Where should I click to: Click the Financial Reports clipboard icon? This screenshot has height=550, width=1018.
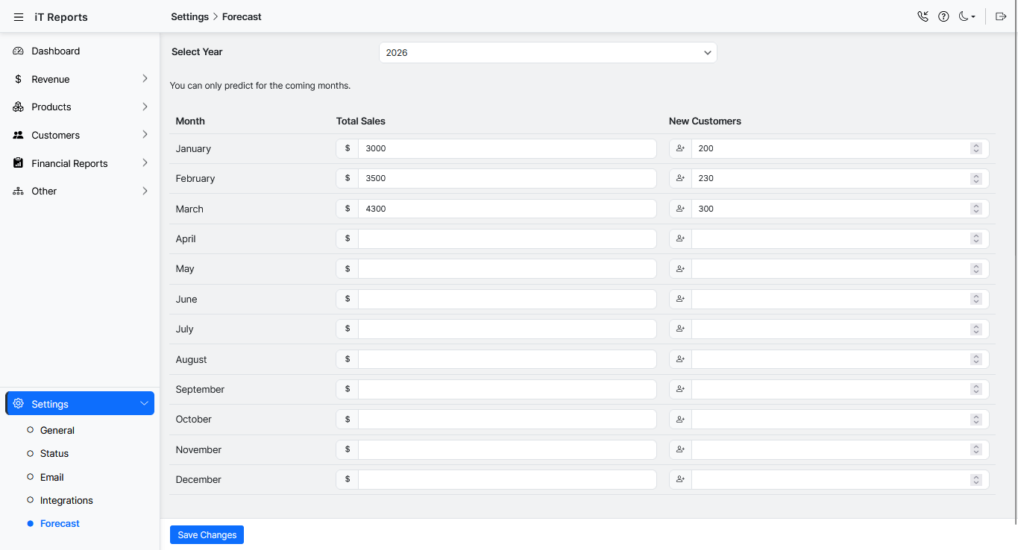pos(19,163)
